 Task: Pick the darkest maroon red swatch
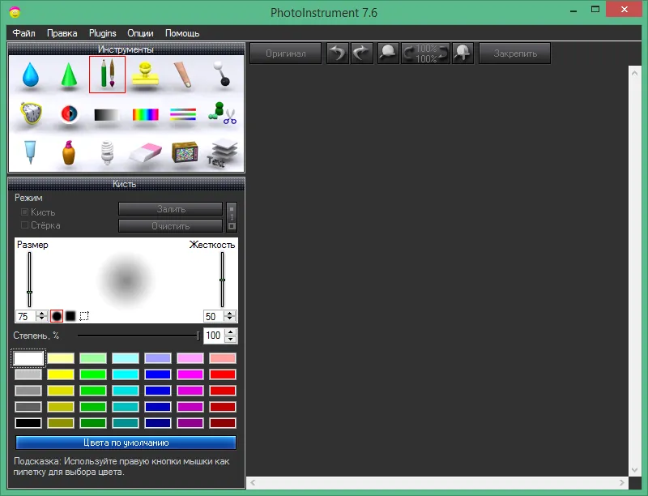tap(223, 423)
